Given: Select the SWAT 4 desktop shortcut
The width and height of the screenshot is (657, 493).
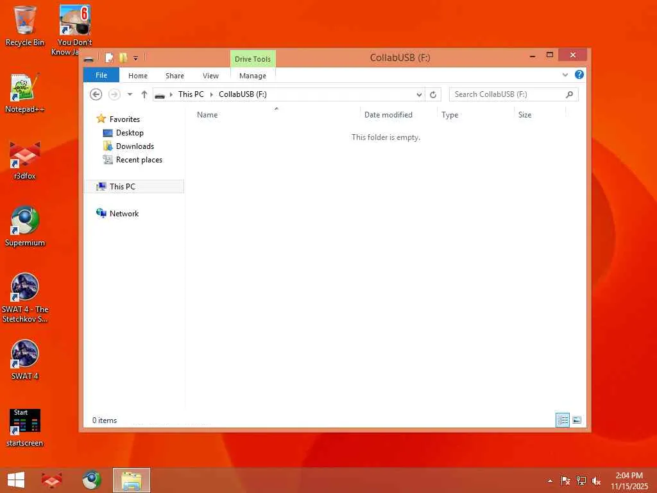Looking at the screenshot, I should (25, 359).
